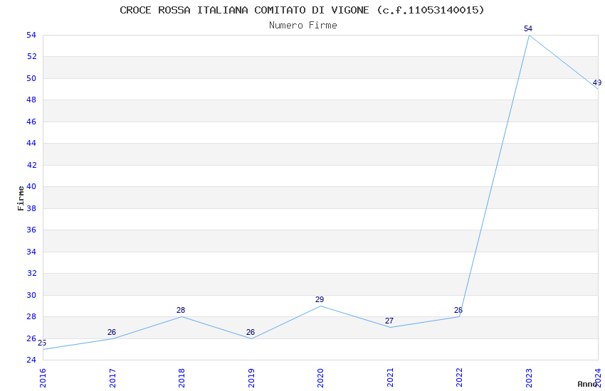
Task: Click the 2020 year label on x-axis
Action: tap(320, 377)
